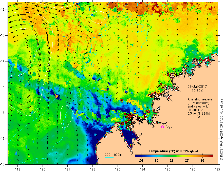Click the latitude label -14

(3, 61)
